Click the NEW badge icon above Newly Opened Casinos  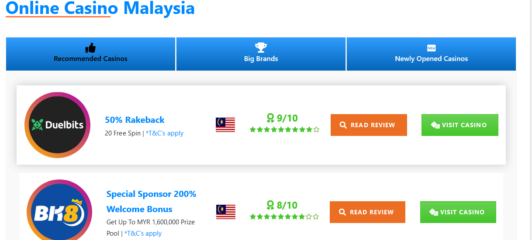click(x=431, y=48)
